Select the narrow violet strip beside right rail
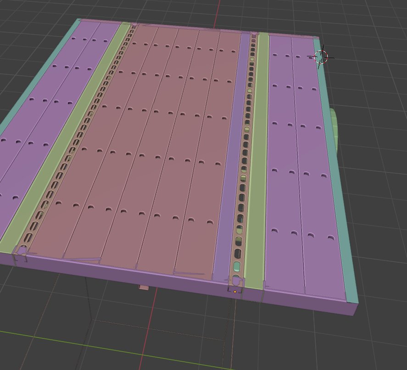The width and height of the screenshot is (407, 370). (233, 155)
